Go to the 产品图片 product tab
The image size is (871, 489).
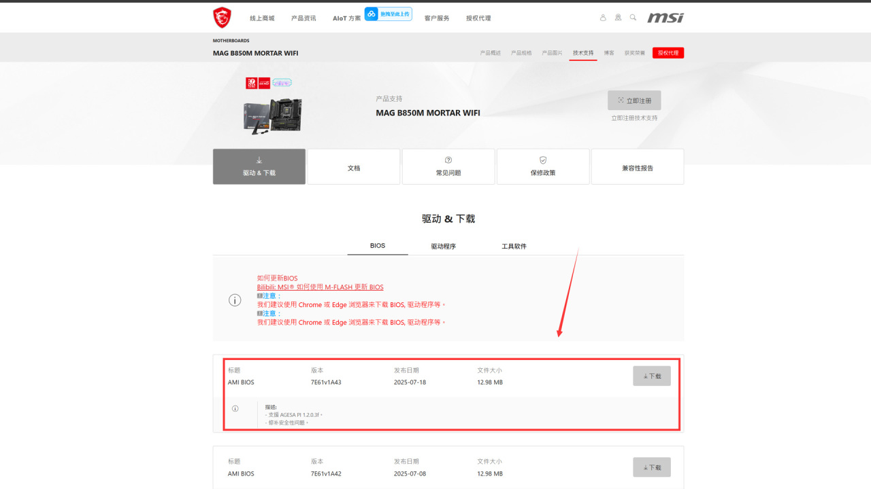[x=552, y=53]
